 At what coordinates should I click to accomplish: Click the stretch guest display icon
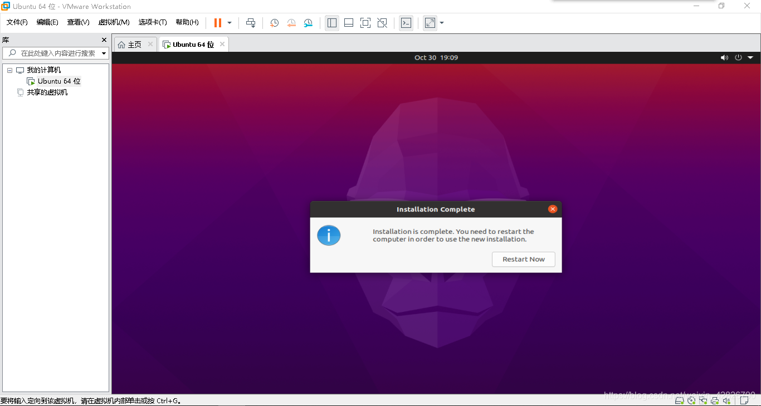430,23
